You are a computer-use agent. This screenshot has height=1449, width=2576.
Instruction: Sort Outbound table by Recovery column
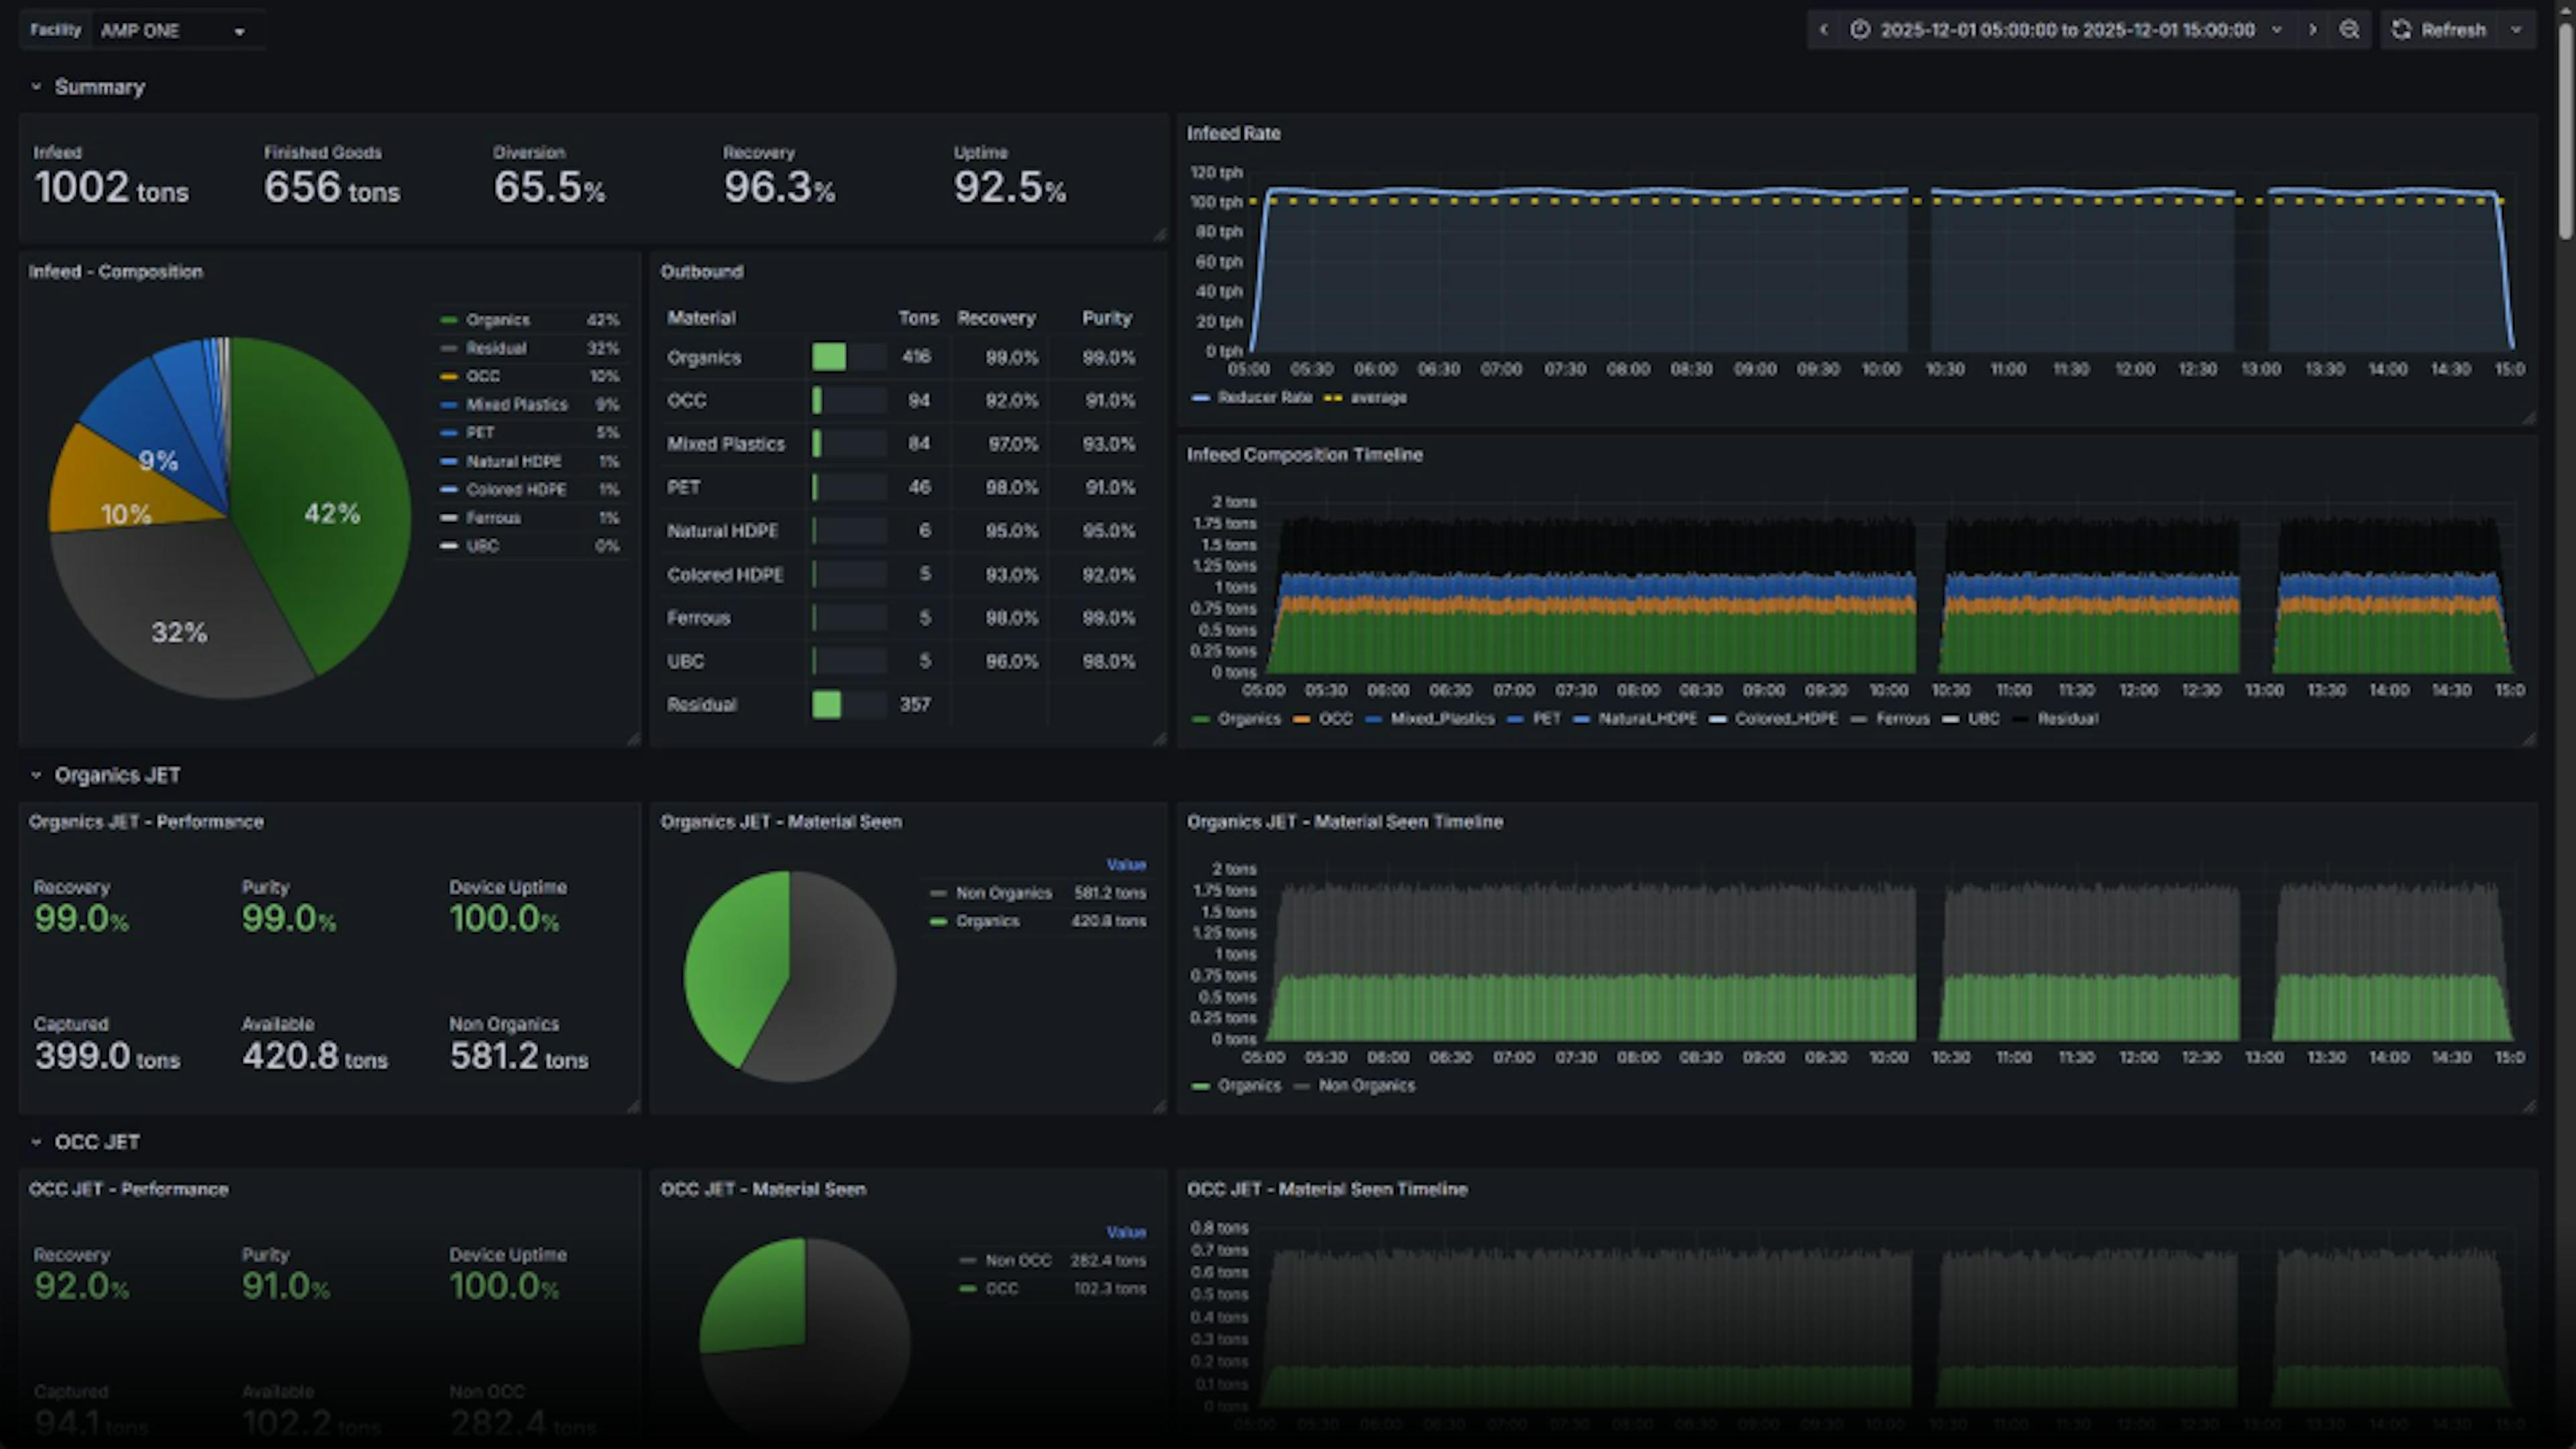[x=995, y=318]
